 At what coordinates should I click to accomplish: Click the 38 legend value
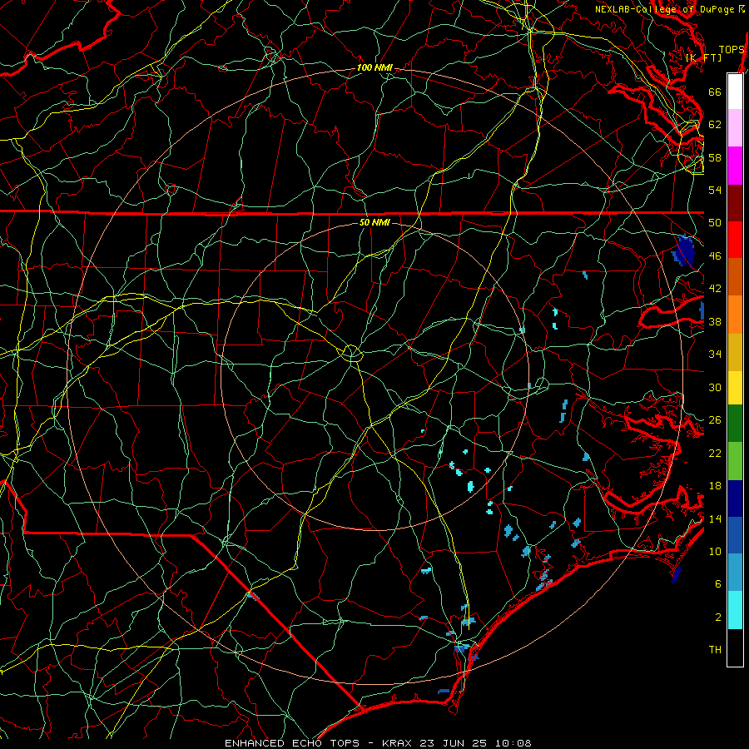[x=715, y=321]
